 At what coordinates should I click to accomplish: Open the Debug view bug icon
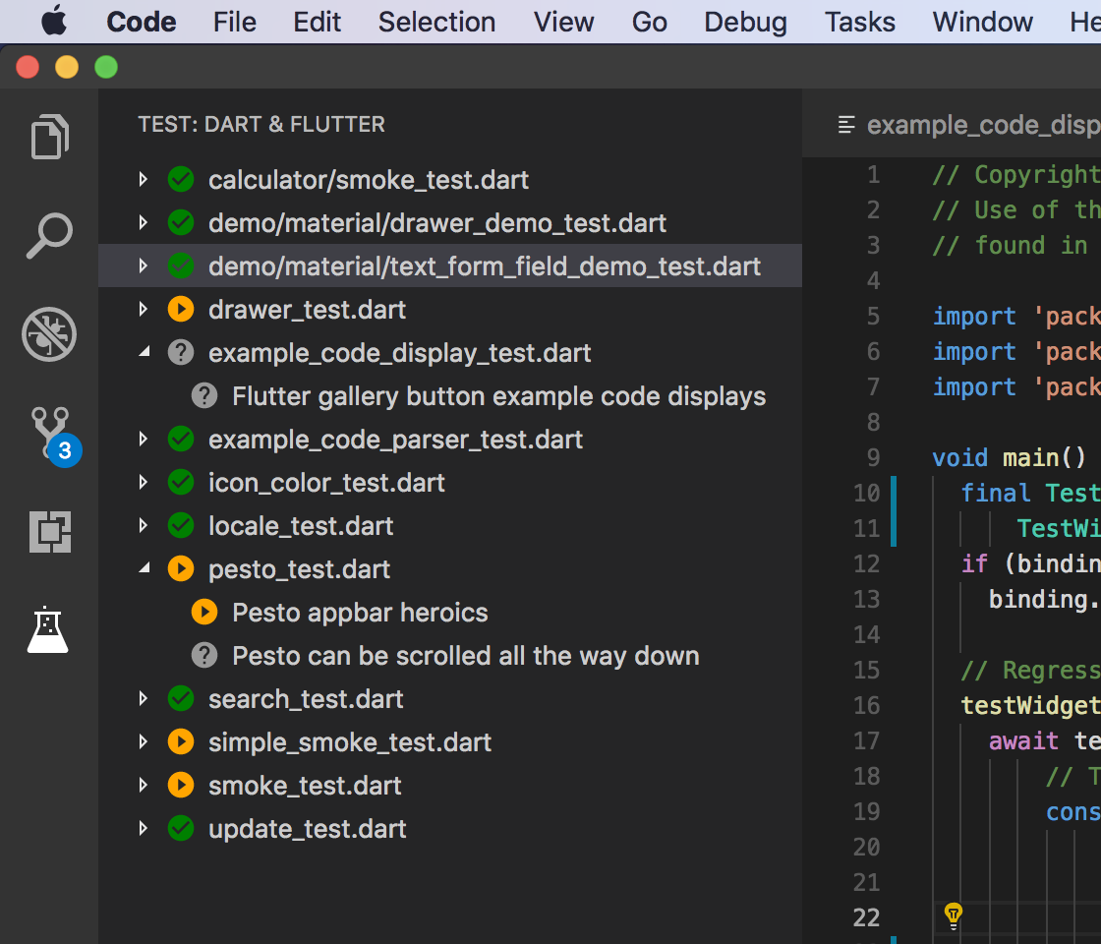(x=49, y=334)
